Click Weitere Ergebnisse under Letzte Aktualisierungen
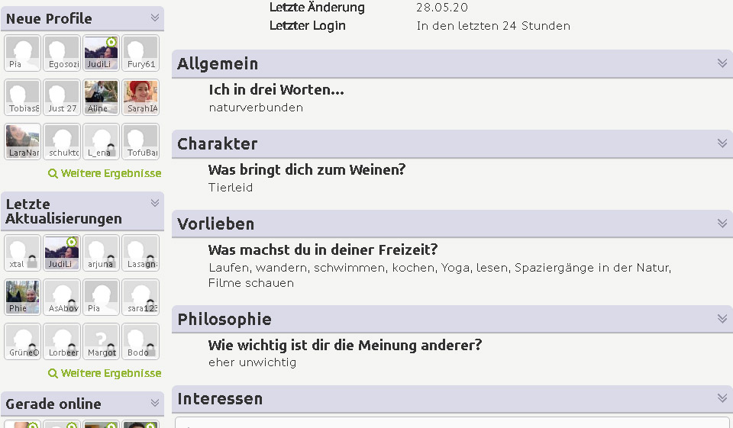The width and height of the screenshot is (733, 428). pos(105,373)
